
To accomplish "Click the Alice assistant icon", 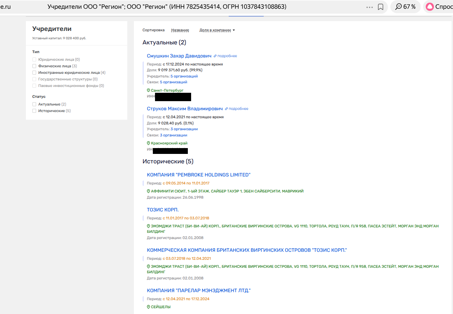I will point(430,7).
